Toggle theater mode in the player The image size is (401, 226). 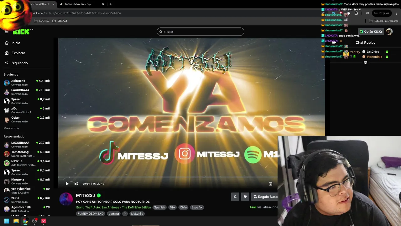point(270,184)
